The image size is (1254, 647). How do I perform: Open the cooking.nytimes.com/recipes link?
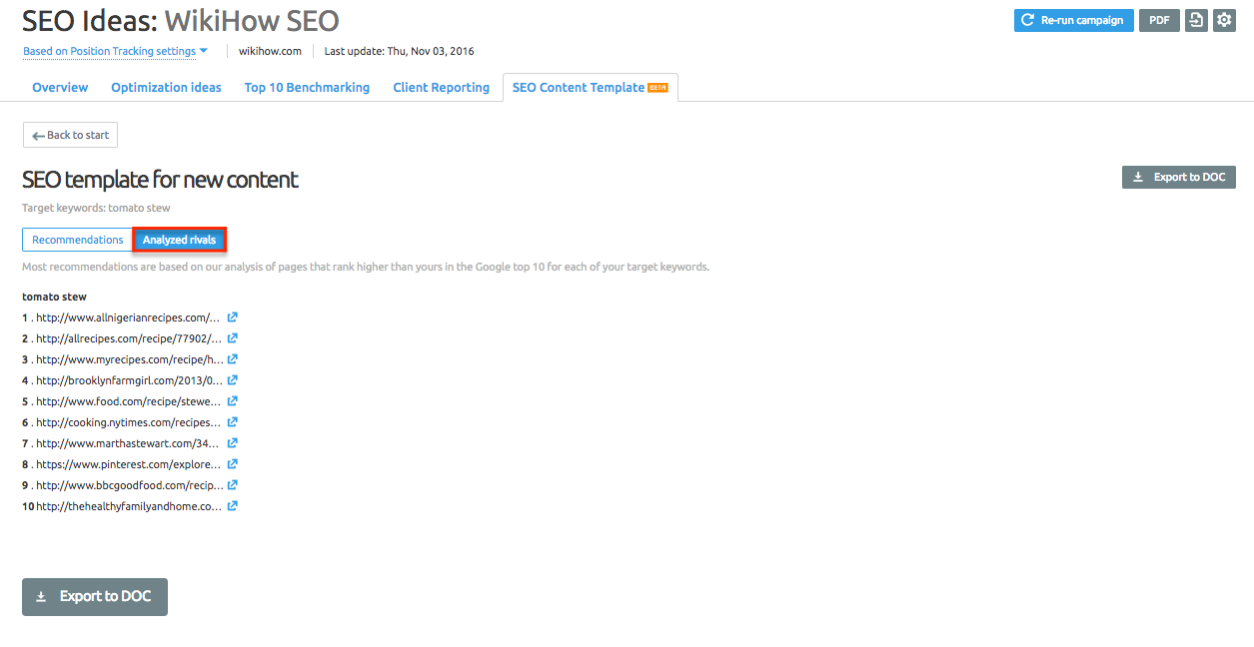coord(128,422)
